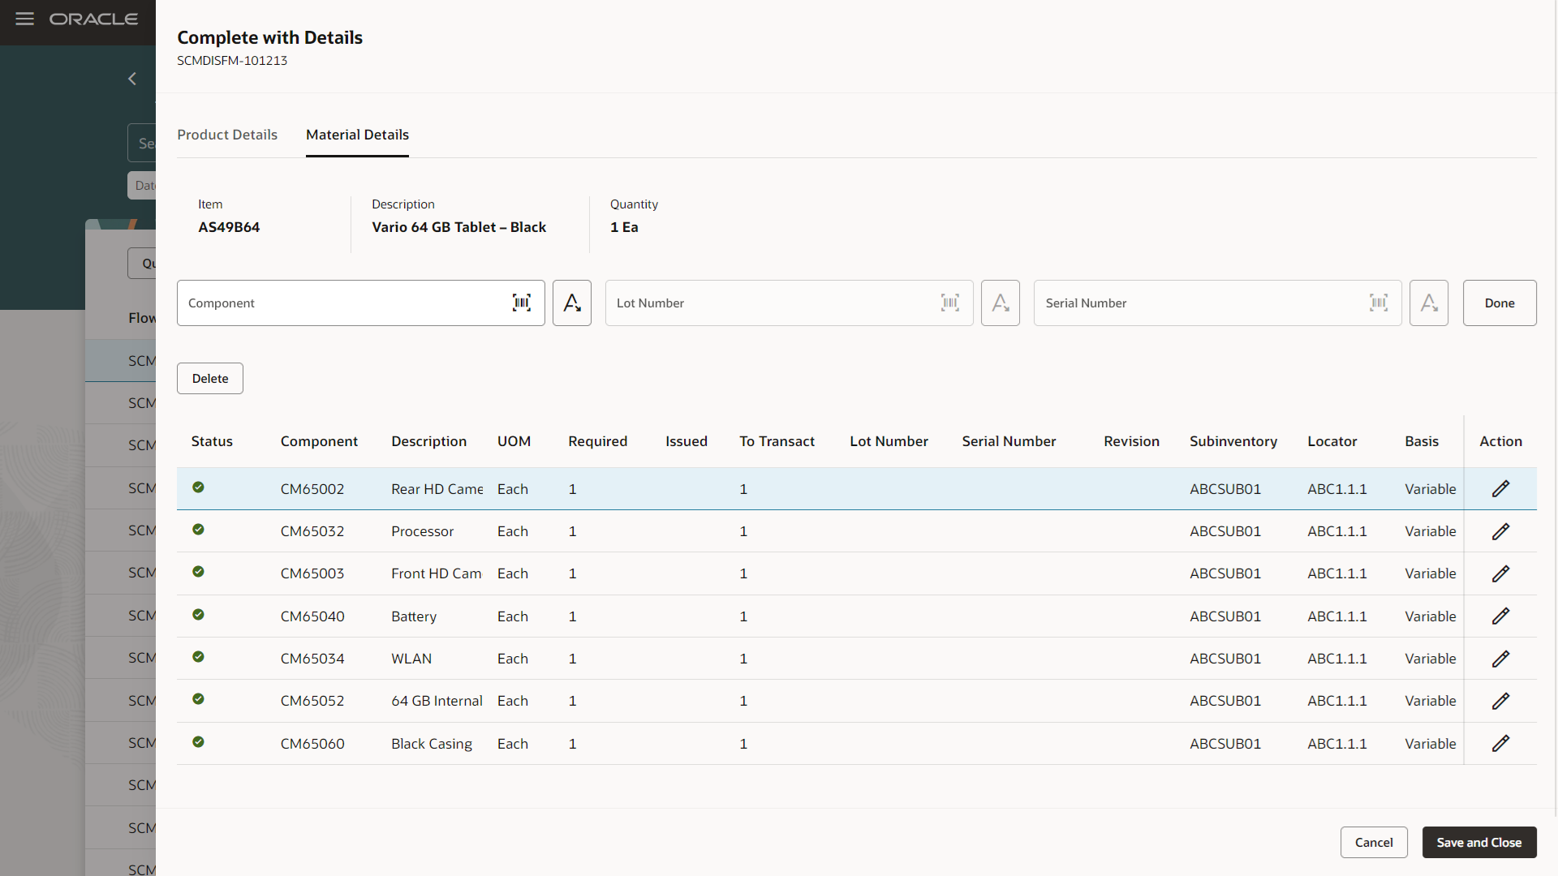Click pencil icon for Battery component
Viewport: 1558px width, 876px height.
pyautogui.click(x=1500, y=616)
